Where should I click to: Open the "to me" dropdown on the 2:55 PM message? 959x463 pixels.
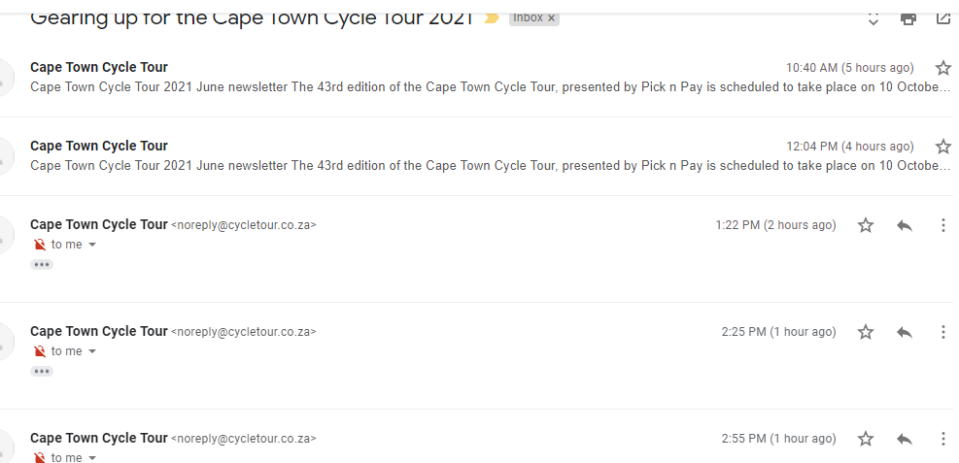[92, 458]
